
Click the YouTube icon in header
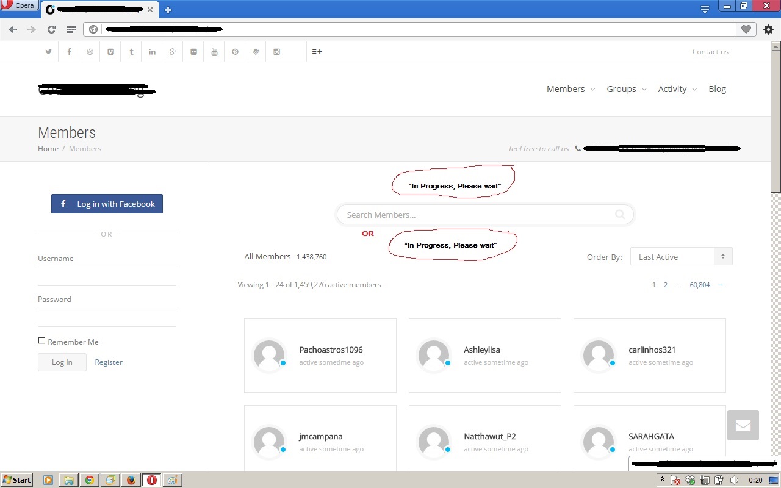click(x=214, y=52)
